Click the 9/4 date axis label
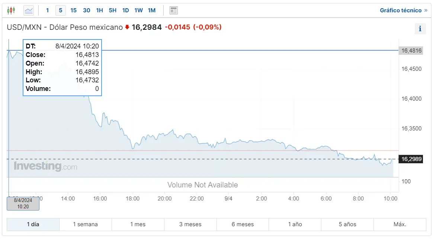The image size is (436, 240). (228, 199)
